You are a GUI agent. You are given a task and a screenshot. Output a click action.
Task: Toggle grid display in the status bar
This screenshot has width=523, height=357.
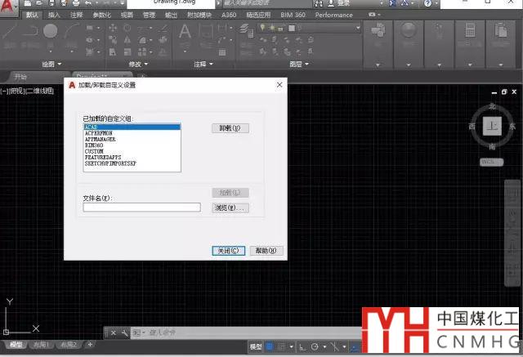pos(270,347)
